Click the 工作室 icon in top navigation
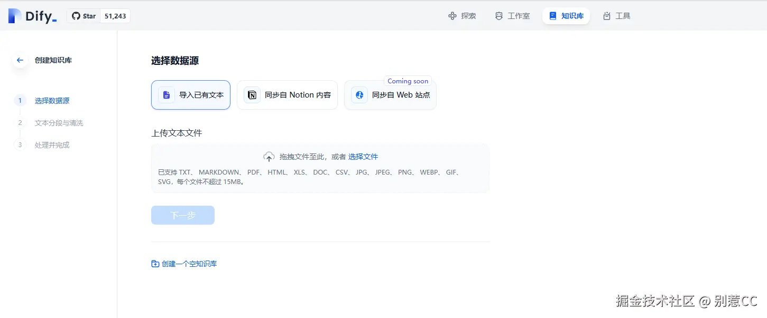The width and height of the screenshot is (767, 318). click(x=499, y=16)
